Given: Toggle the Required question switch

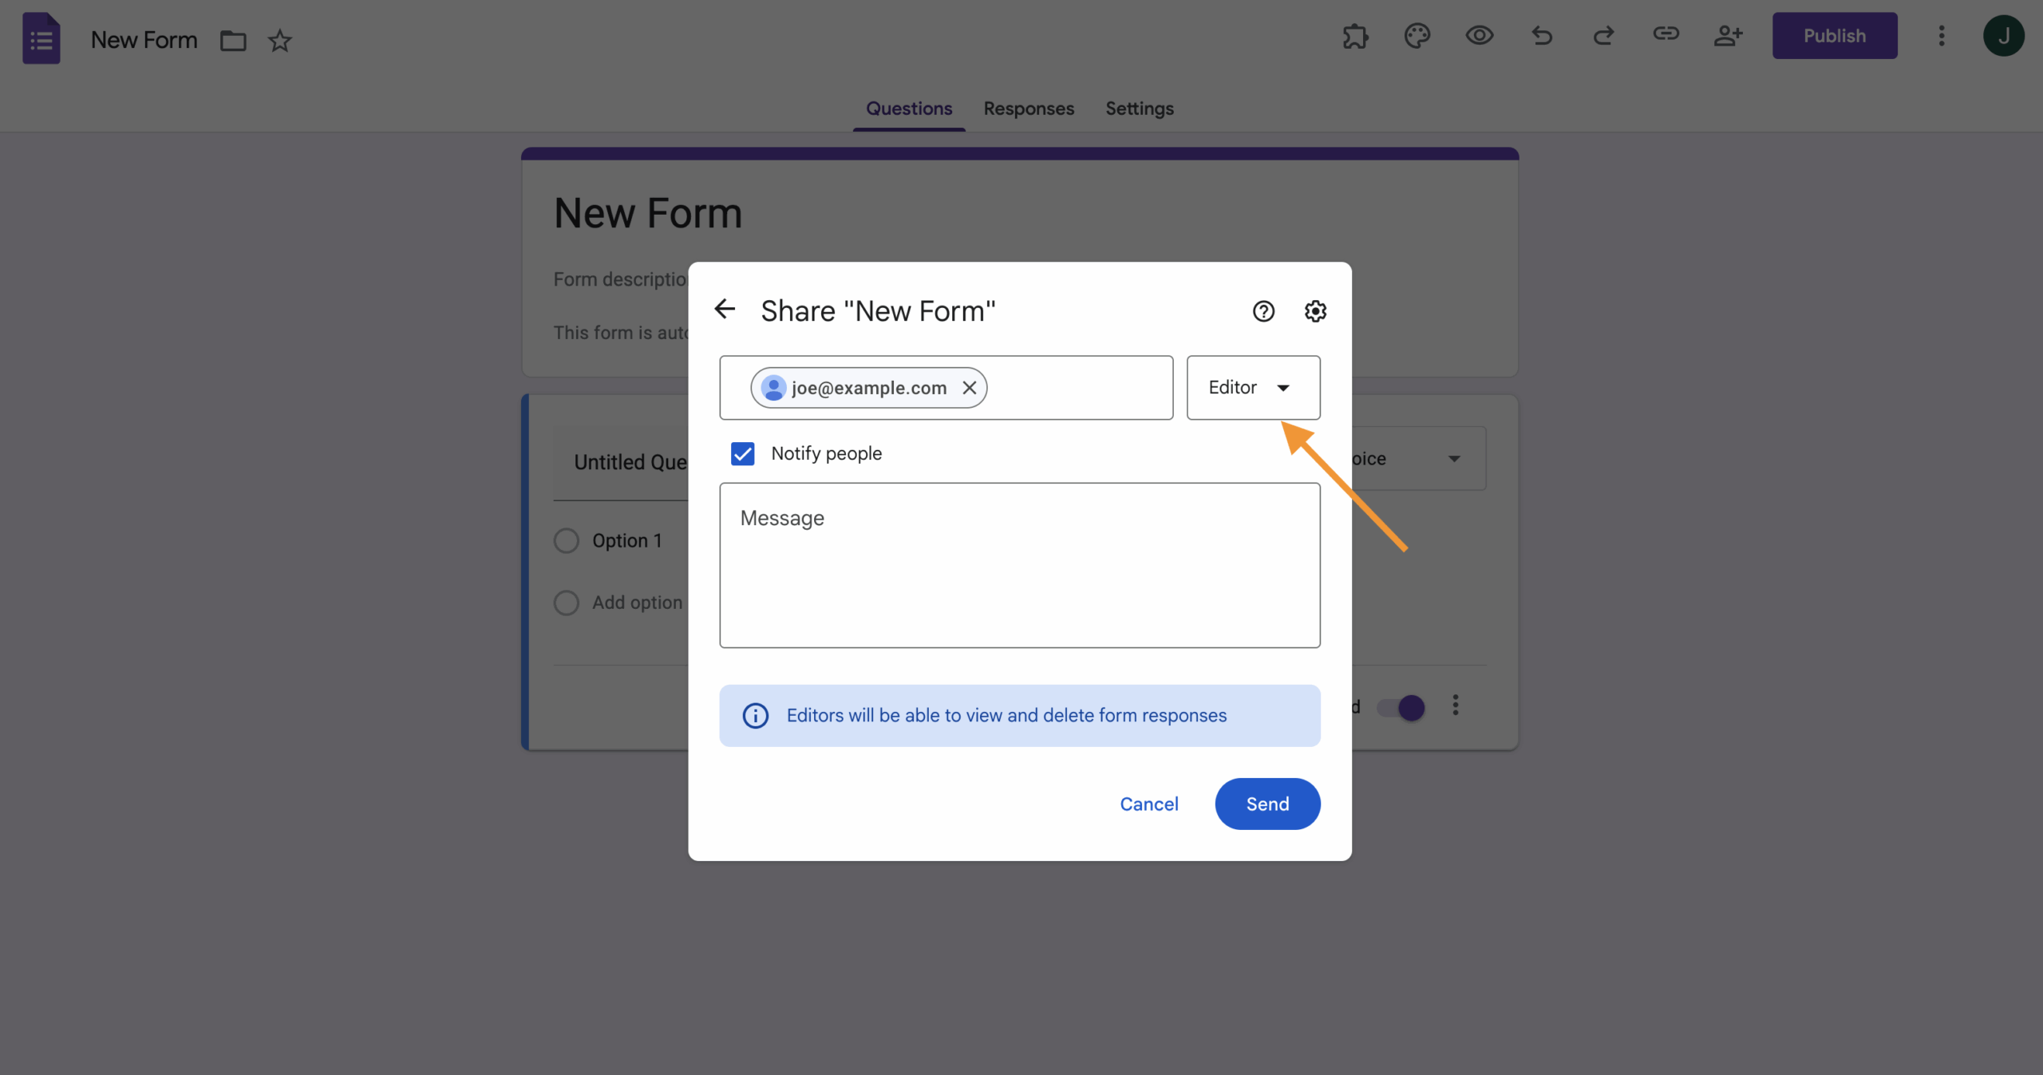Looking at the screenshot, I should tap(1401, 708).
